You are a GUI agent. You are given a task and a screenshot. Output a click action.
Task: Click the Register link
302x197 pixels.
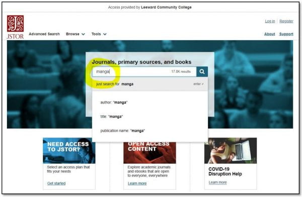286,21
